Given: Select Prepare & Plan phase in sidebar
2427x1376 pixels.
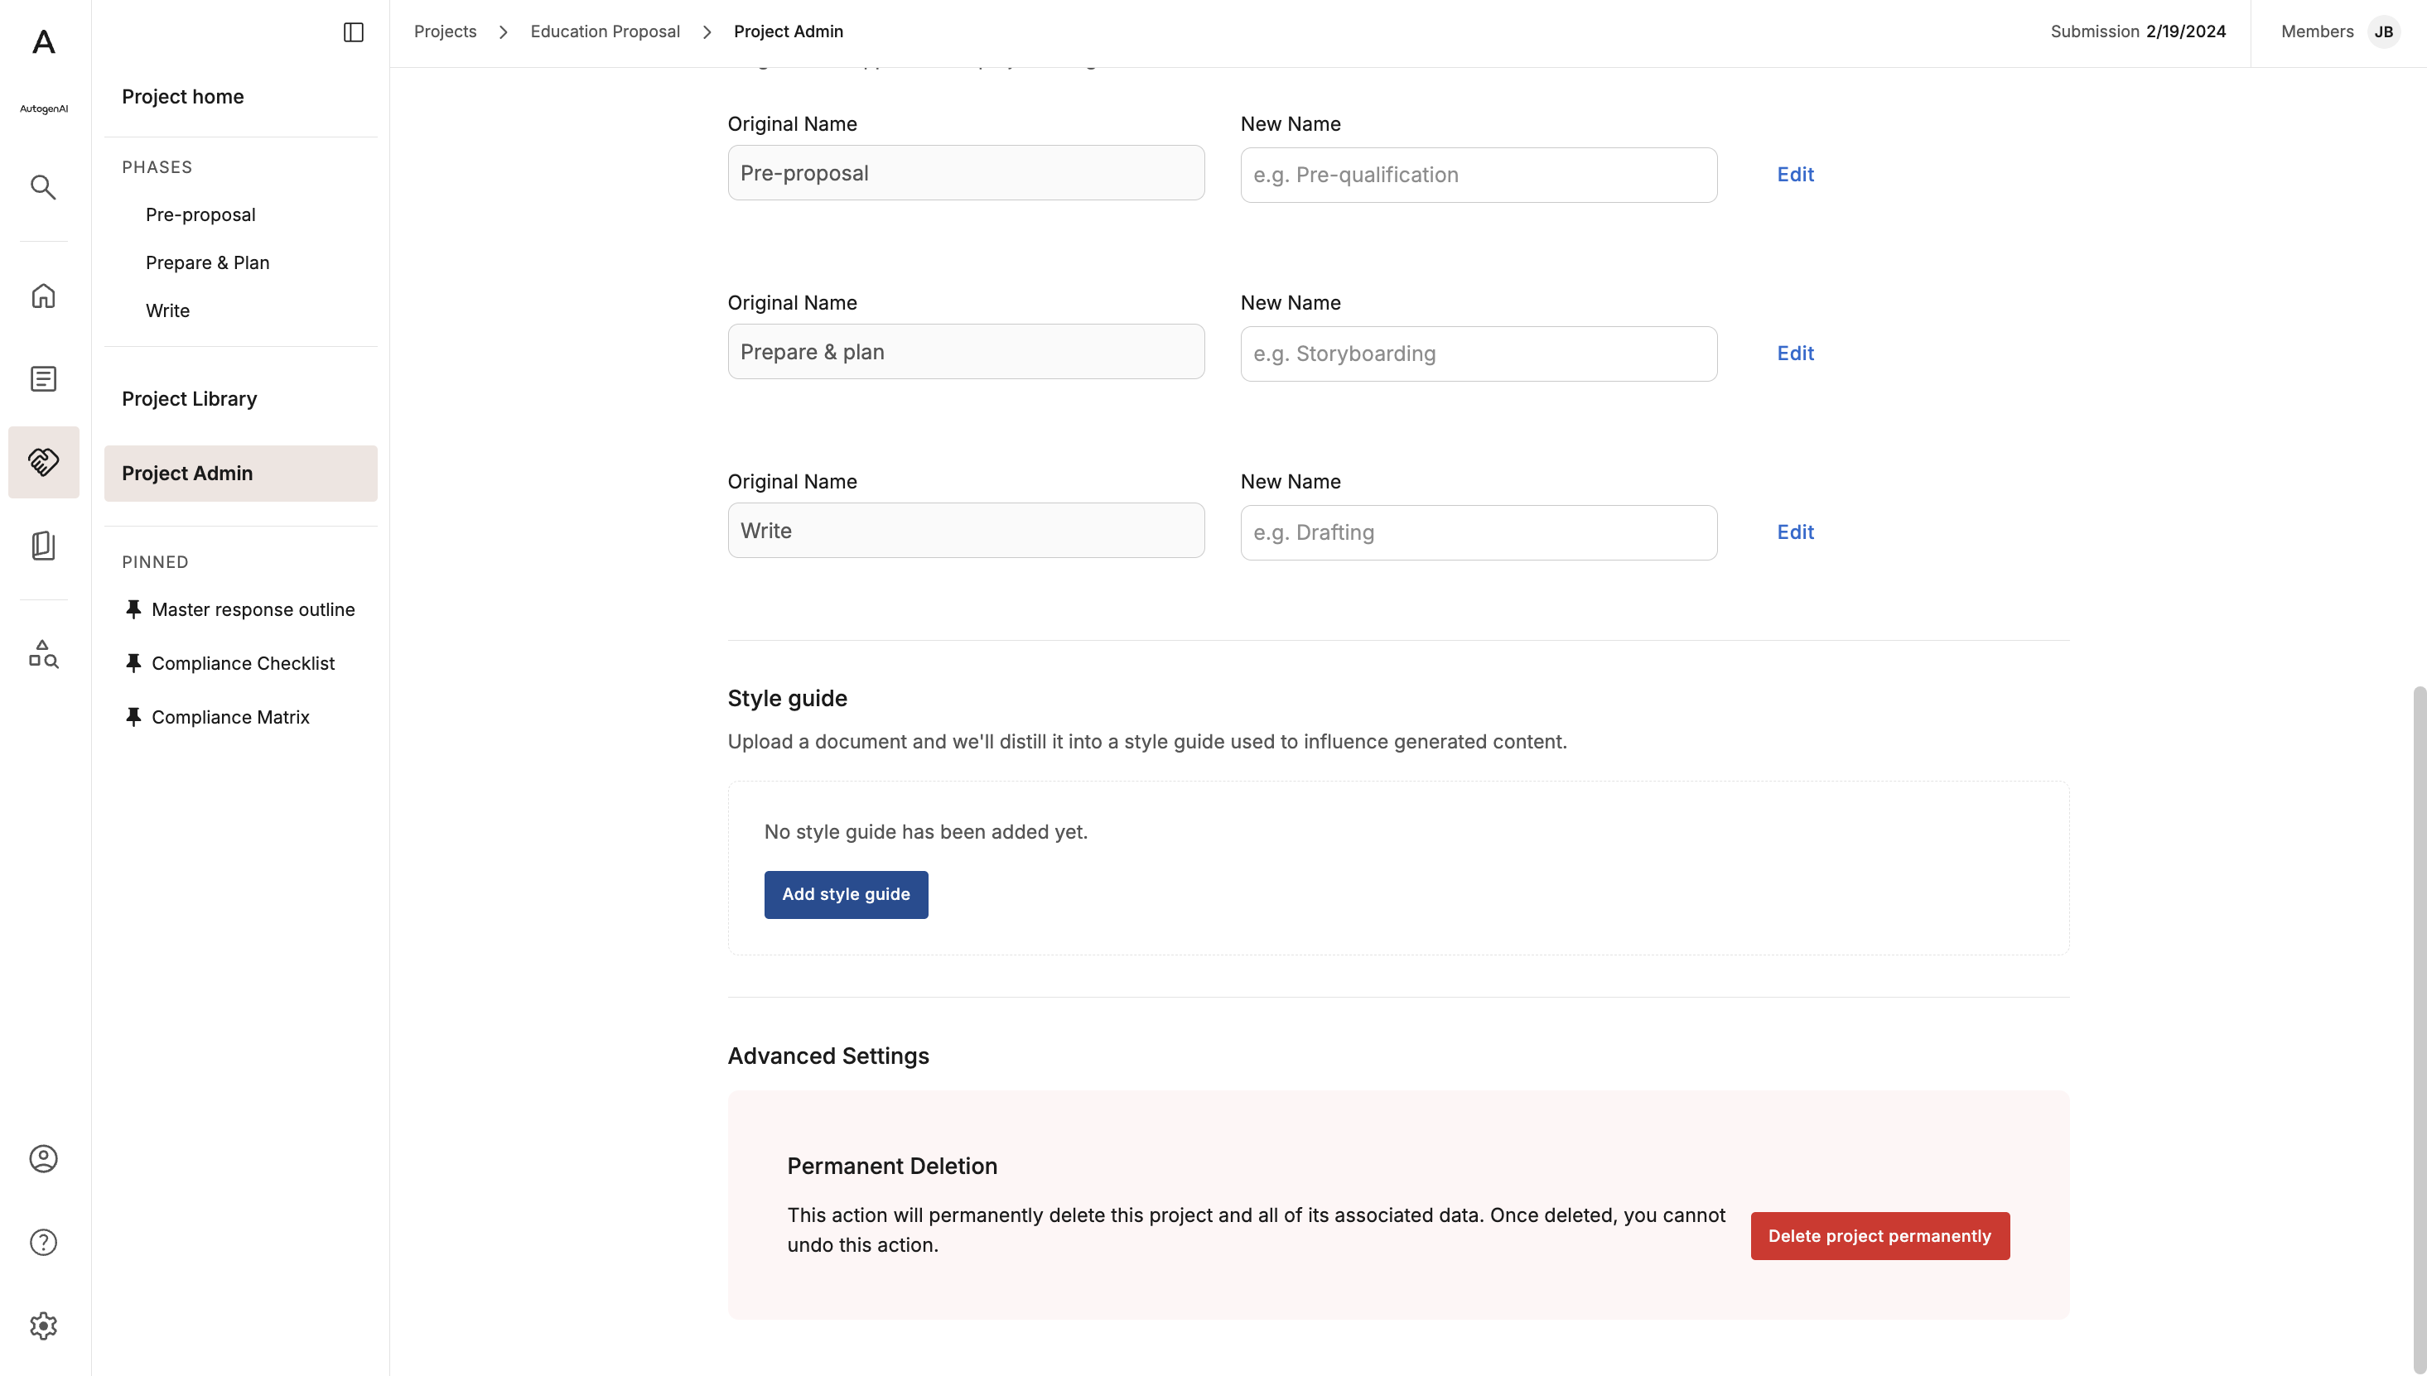Looking at the screenshot, I should tap(207, 262).
